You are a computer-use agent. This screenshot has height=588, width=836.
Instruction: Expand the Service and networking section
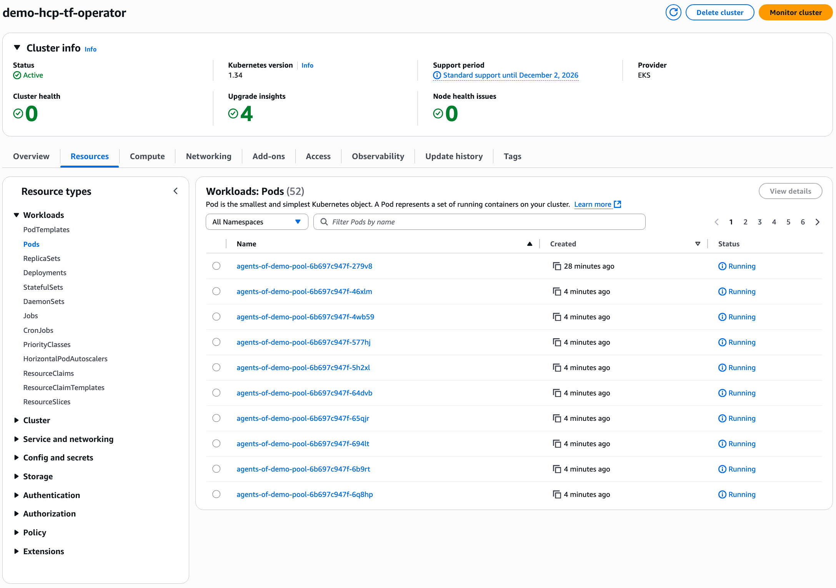point(68,439)
